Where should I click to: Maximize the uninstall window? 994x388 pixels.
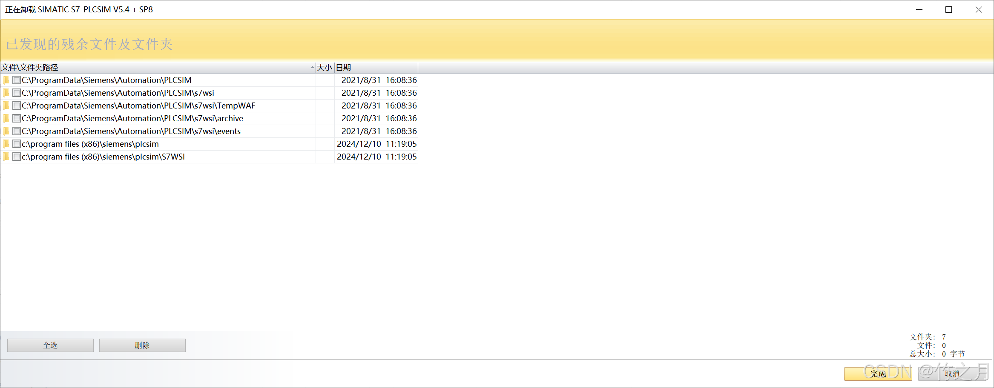click(948, 9)
